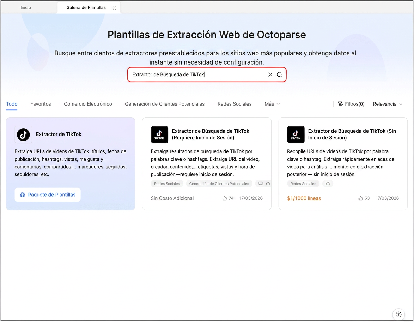Image resolution: width=414 pixels, height=322 pixels.
Task: Open the Comercio Electrónico category
Action: point(88,104)
